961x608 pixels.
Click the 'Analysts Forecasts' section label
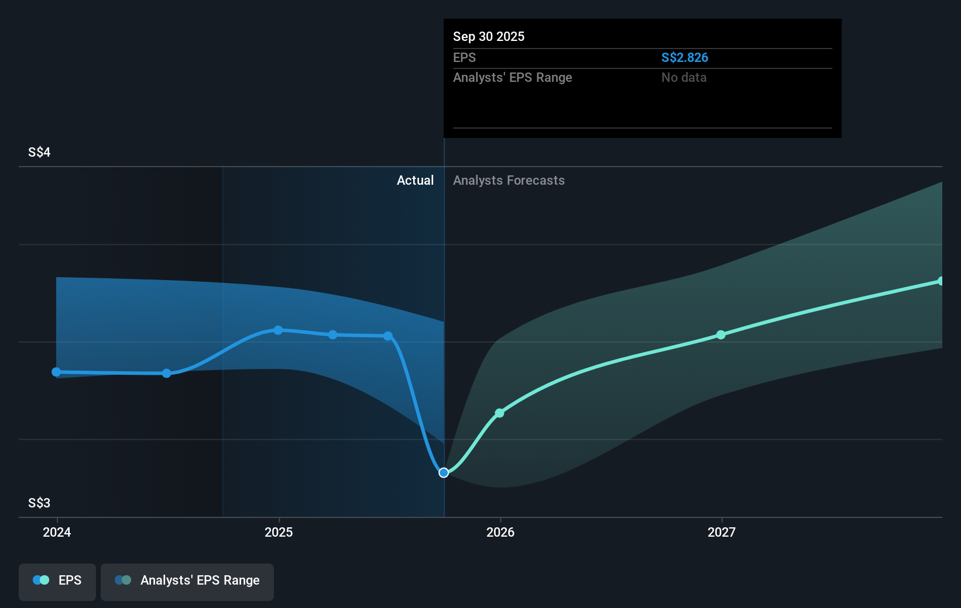tap(509, 181)
